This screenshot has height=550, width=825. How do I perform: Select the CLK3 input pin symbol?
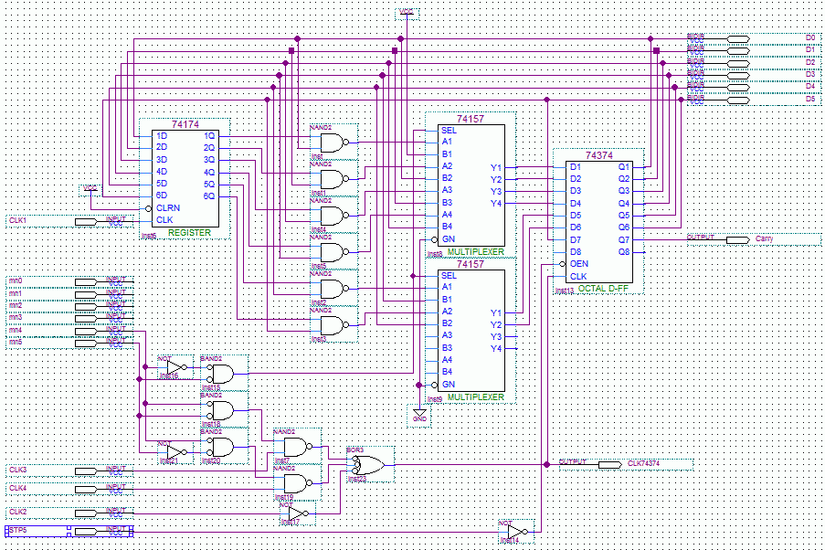pos(86,471)
